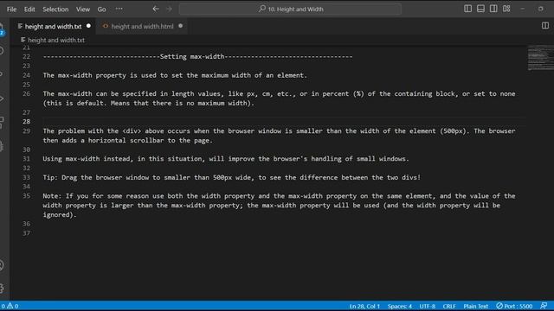Click the search magnifier in command center
The height and width of the screenshot is (311, 554).
point(261,10)
